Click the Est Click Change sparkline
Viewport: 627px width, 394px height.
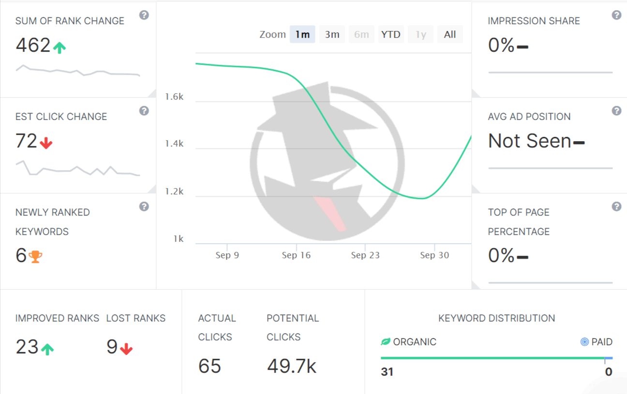pyautogui.click(x=77, y=170)
